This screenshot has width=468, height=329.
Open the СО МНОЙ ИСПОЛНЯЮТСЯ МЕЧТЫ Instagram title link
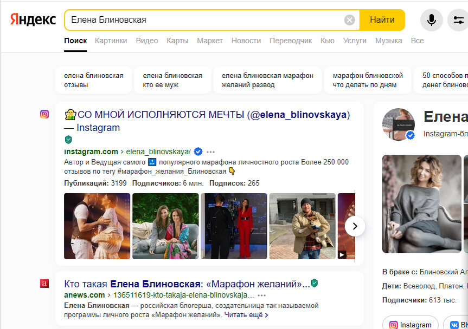coord(207,121)
